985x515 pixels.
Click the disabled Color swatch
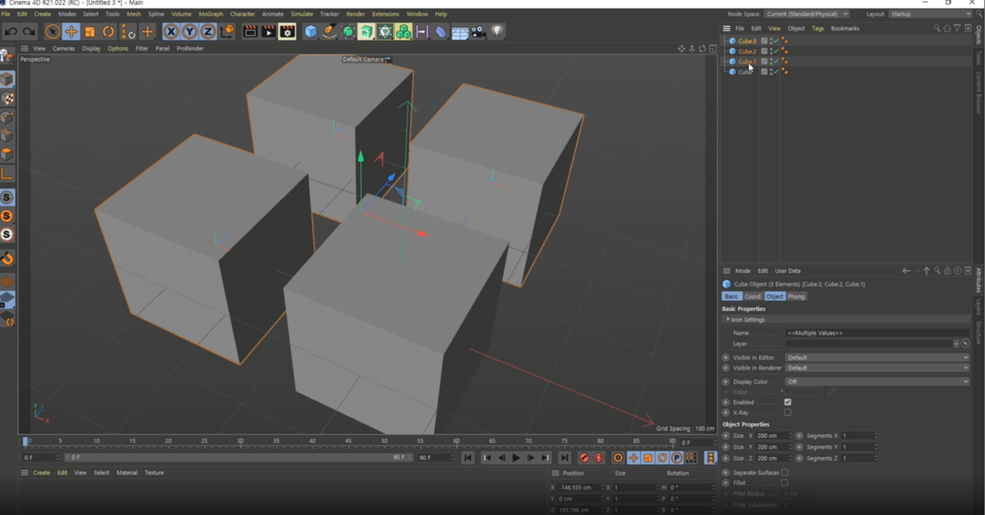coord(804,392)
